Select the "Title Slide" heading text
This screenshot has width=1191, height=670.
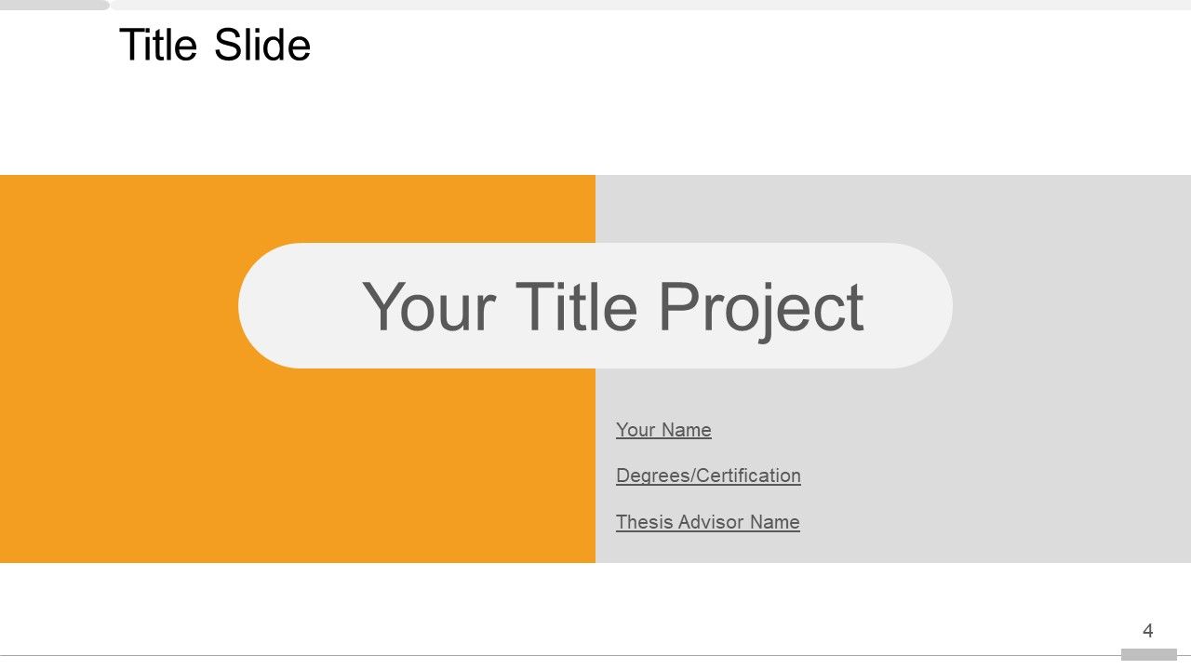tap(215, 46)
